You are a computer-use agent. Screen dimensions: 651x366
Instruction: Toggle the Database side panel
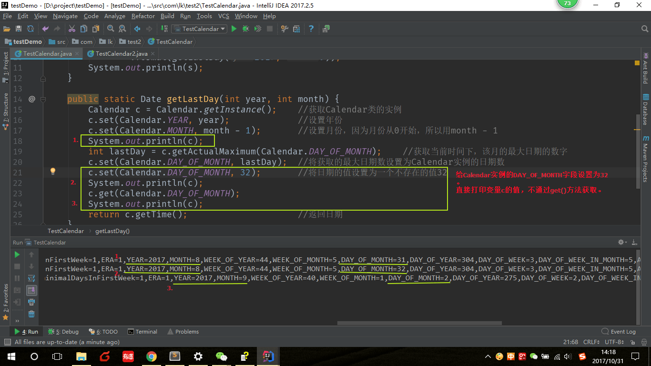[645, 110]
